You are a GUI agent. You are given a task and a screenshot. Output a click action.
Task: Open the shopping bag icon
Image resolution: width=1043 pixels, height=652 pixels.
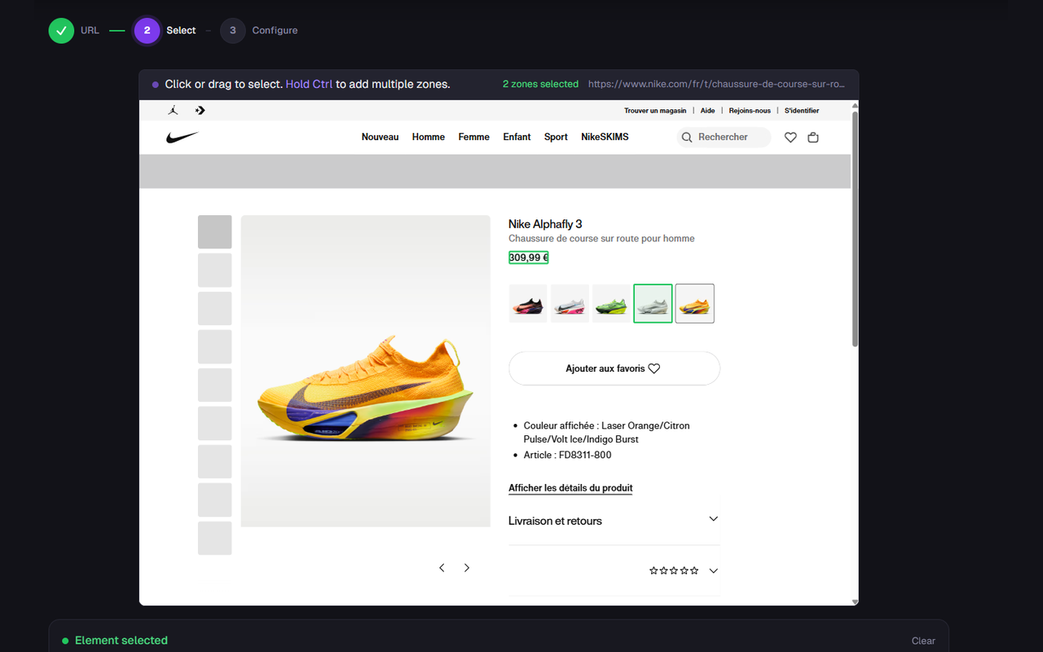pos(813,137)
